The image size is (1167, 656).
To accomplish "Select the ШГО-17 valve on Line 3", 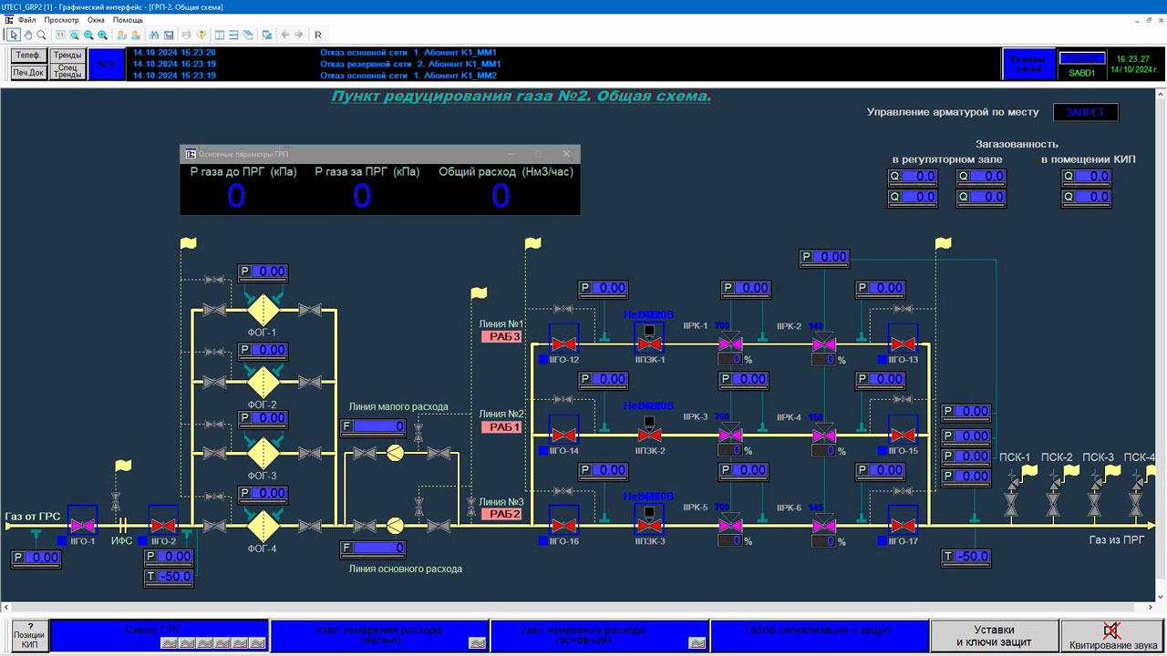I will pos(904,526).
